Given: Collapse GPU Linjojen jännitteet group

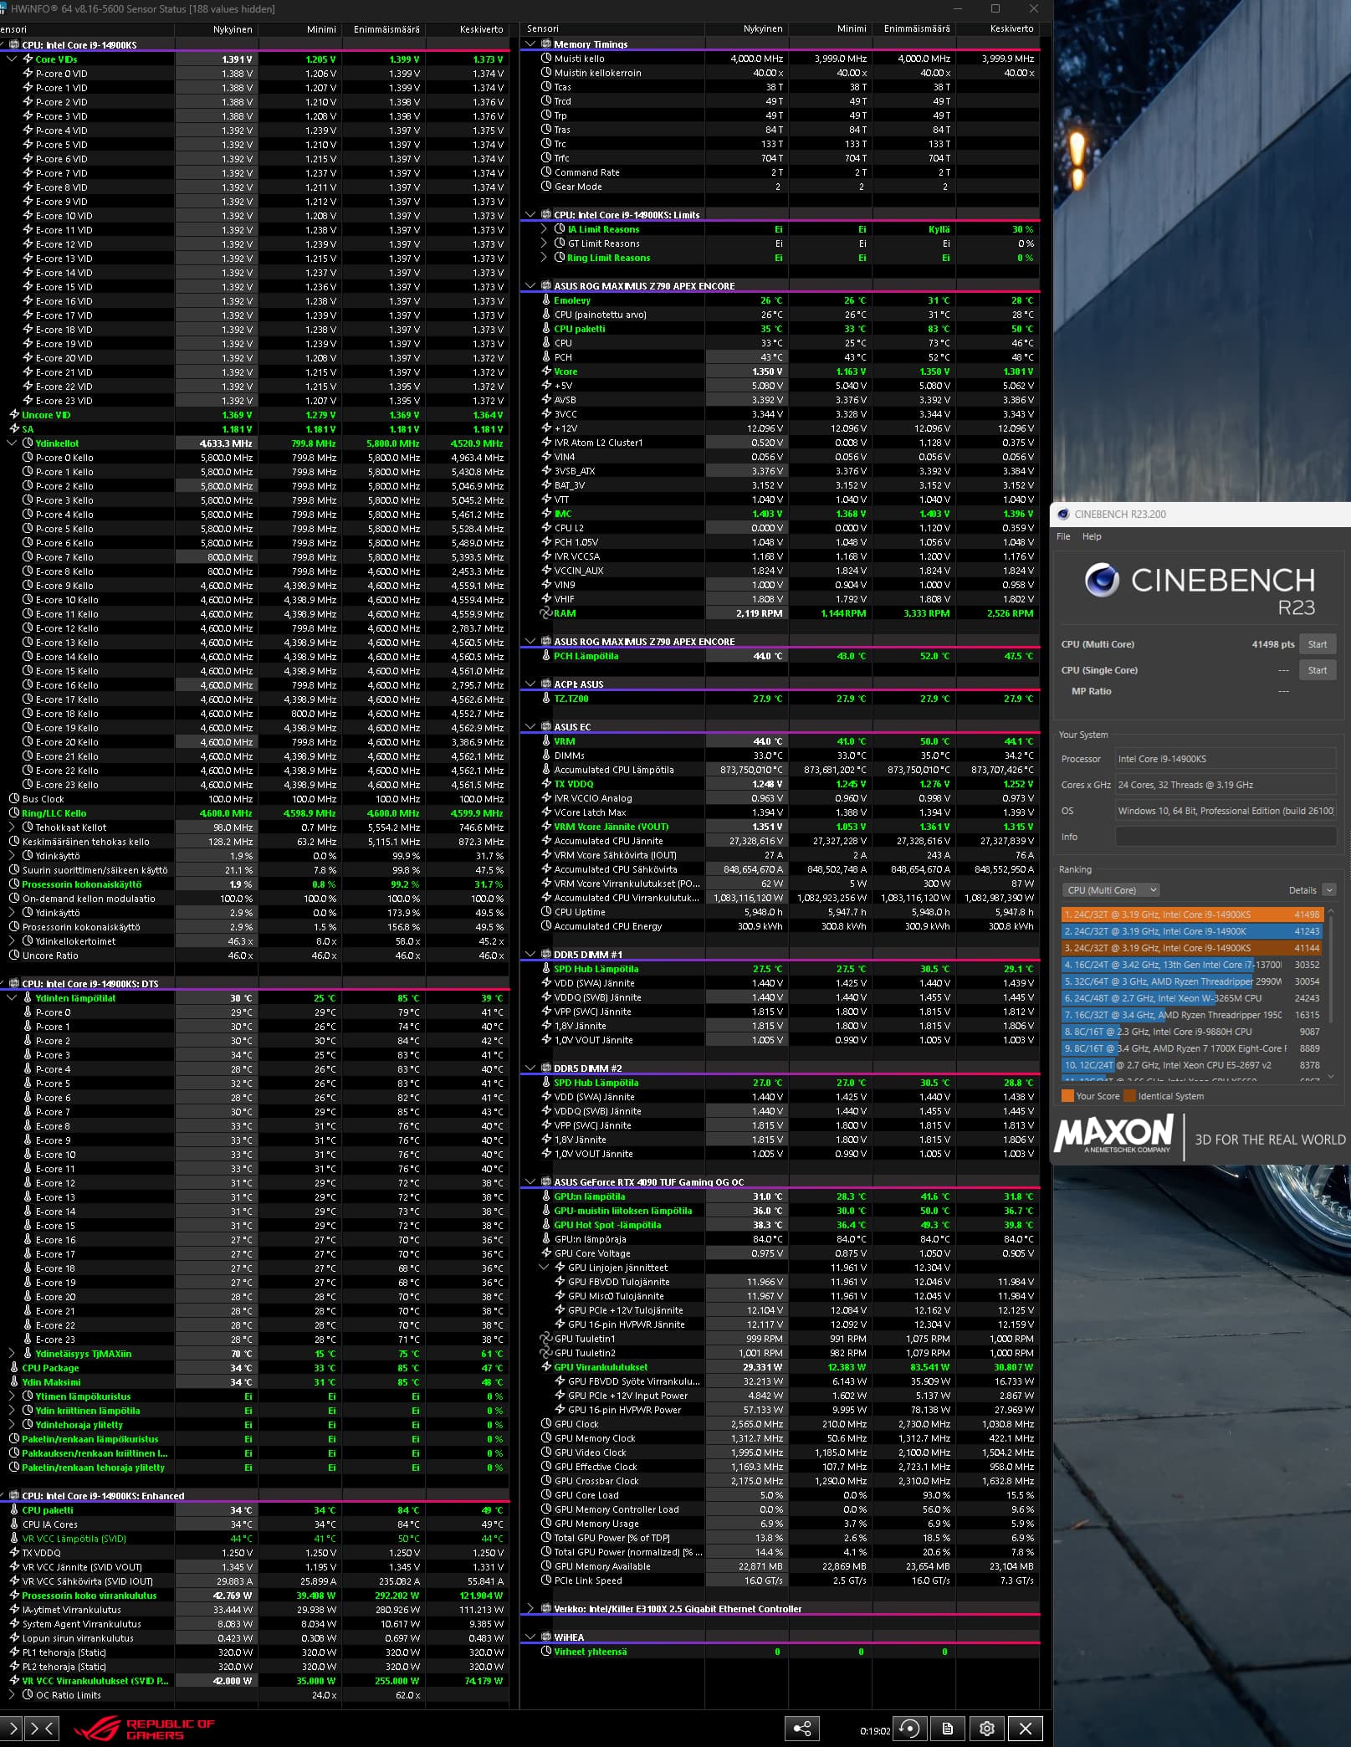Looking at the screenshot, I should pos(544,1268).
